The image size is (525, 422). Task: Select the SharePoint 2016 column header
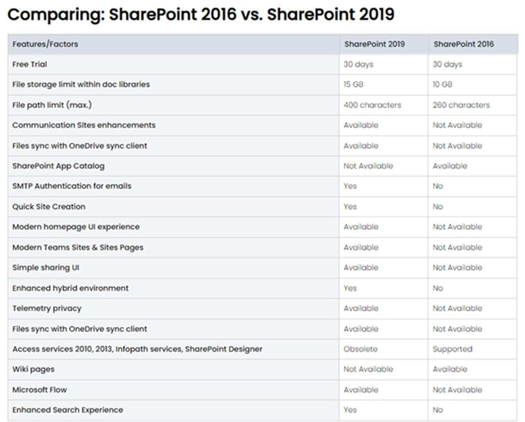(463, 44)
